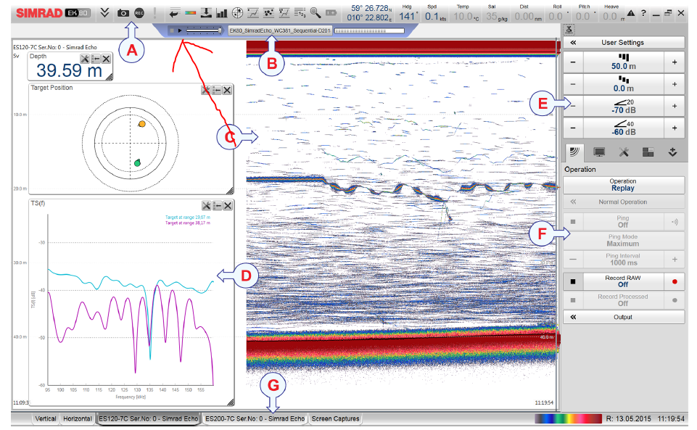This screenshot has height=430, width=697.
Task: Decrease the -60 dB gain
Action: pos(573,128)
